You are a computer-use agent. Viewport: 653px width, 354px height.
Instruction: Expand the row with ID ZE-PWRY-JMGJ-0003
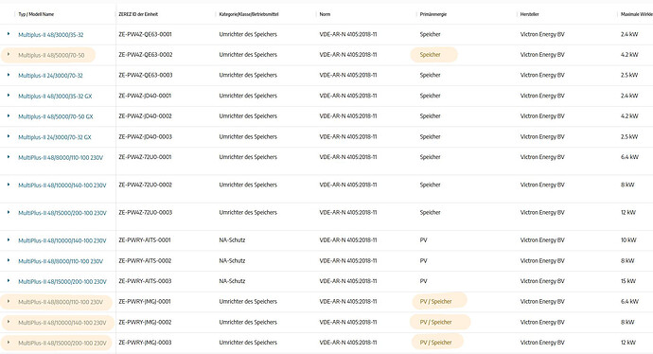(9, 343)
